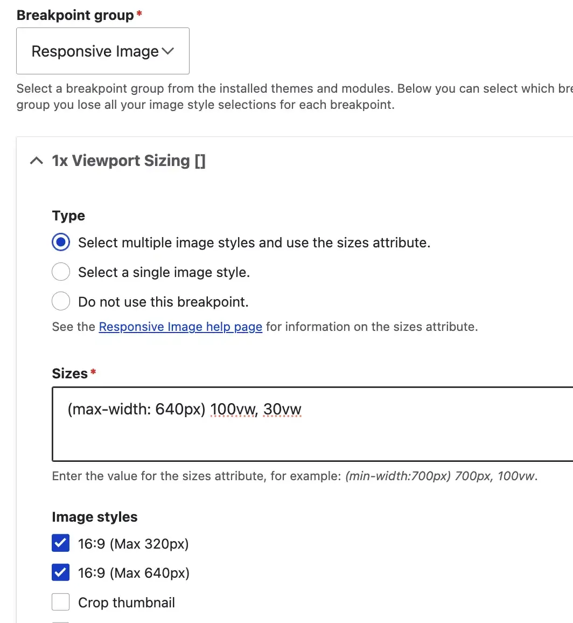Click the 1x Viewport Sizing heading
The width and height of the screenshot is (573, 623).
click(129, 160)
